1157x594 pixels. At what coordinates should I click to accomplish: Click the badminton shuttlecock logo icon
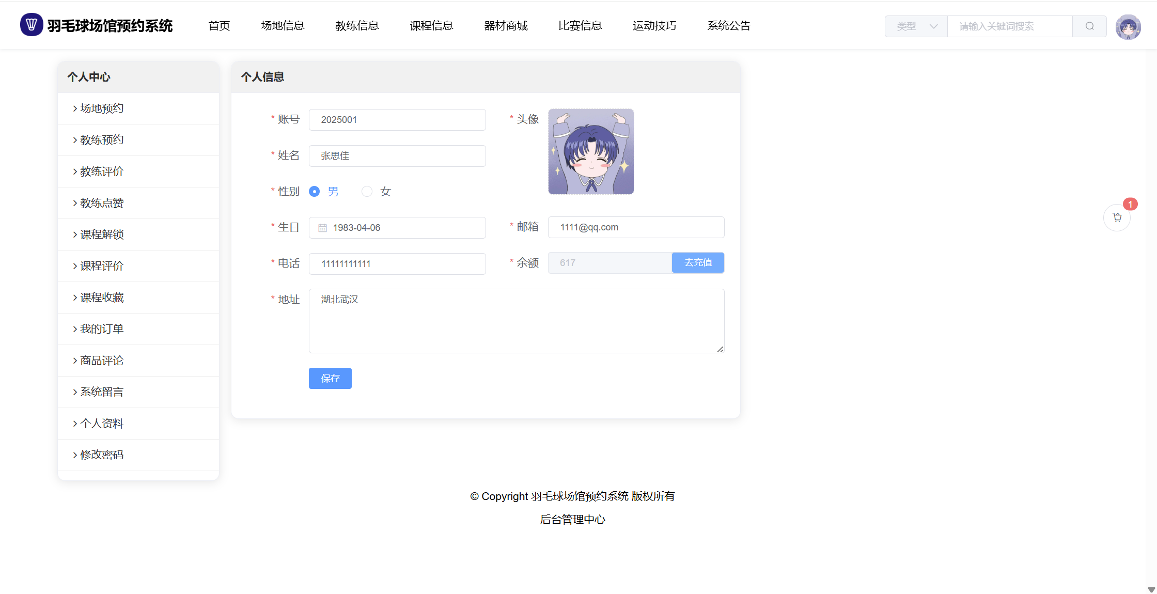[31, 25]
